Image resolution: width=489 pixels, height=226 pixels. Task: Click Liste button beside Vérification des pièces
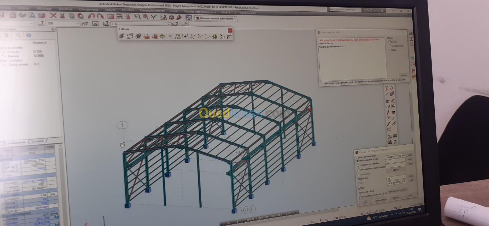(410, 155)
